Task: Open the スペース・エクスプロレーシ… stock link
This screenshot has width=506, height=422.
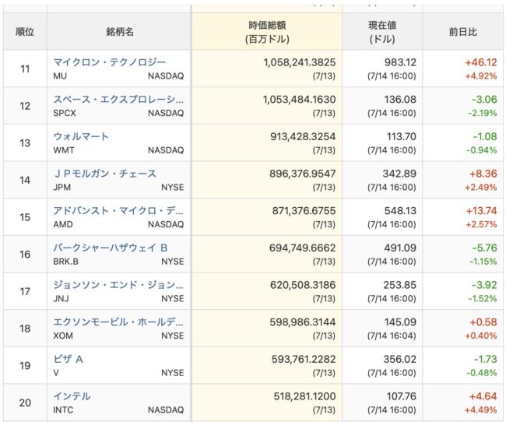Action: tap(118, 99)
